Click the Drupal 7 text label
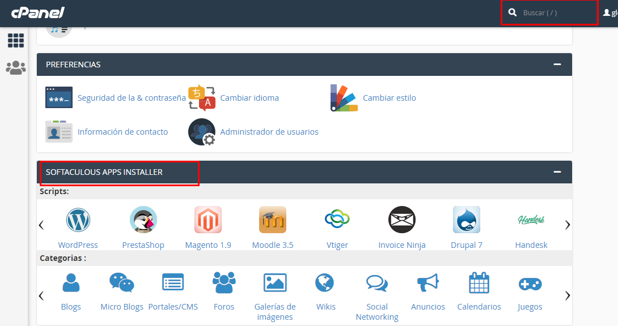The width and height of the screenshot is (618, 326). pos(467,245)
